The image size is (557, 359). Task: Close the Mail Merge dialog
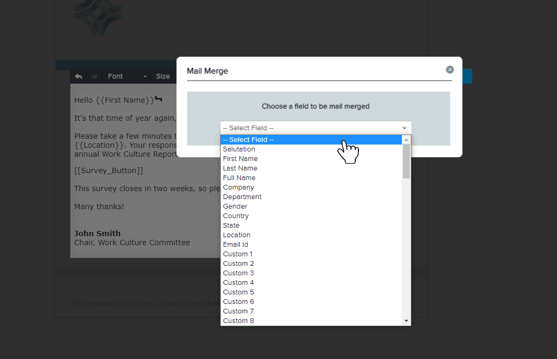tap(450, 69)
